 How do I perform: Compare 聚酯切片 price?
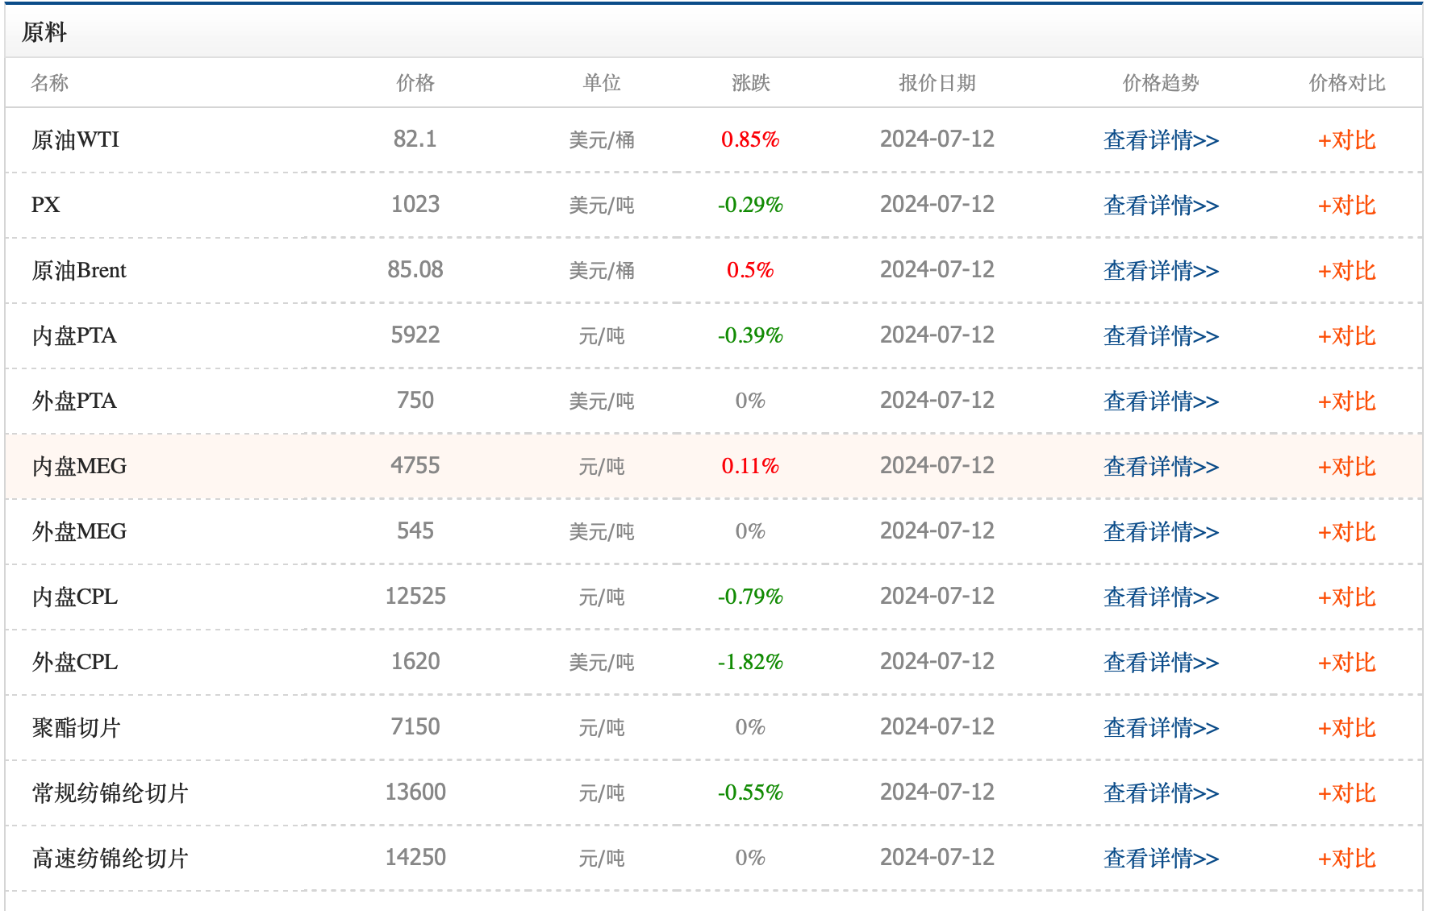pos(1346,728)
